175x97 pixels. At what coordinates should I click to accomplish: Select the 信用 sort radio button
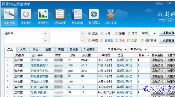[x=129, y=34]
